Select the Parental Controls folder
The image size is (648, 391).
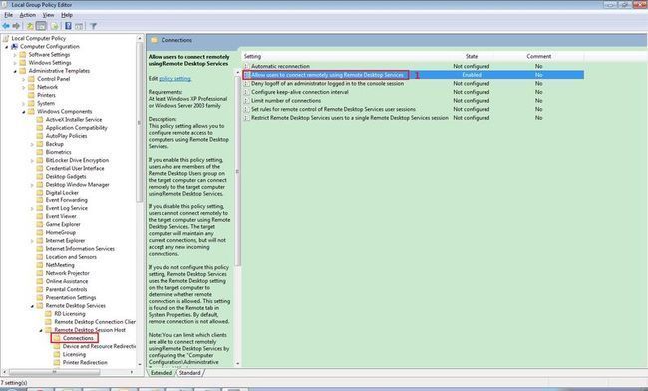pos(66,289)
